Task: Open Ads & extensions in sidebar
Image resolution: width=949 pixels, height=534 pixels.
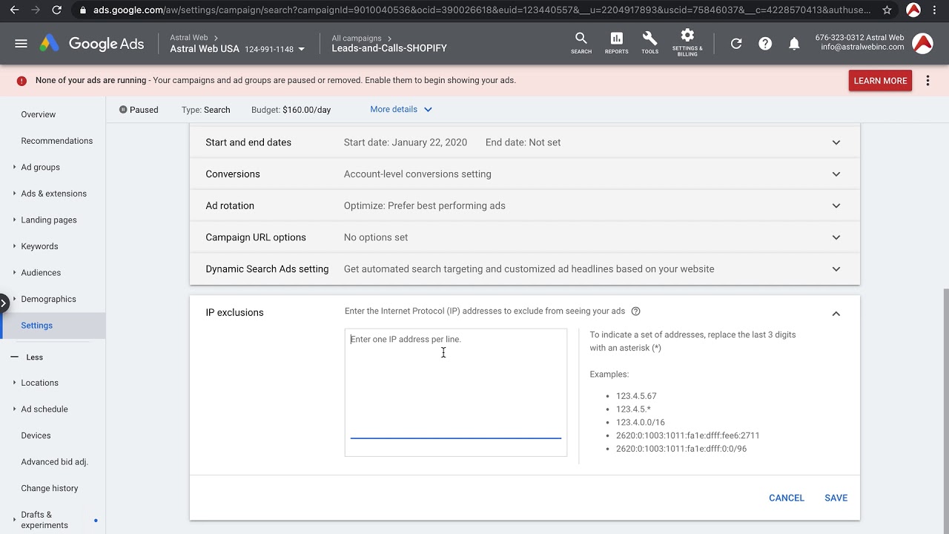Action: pyautogui.click(x=53, y=194)
